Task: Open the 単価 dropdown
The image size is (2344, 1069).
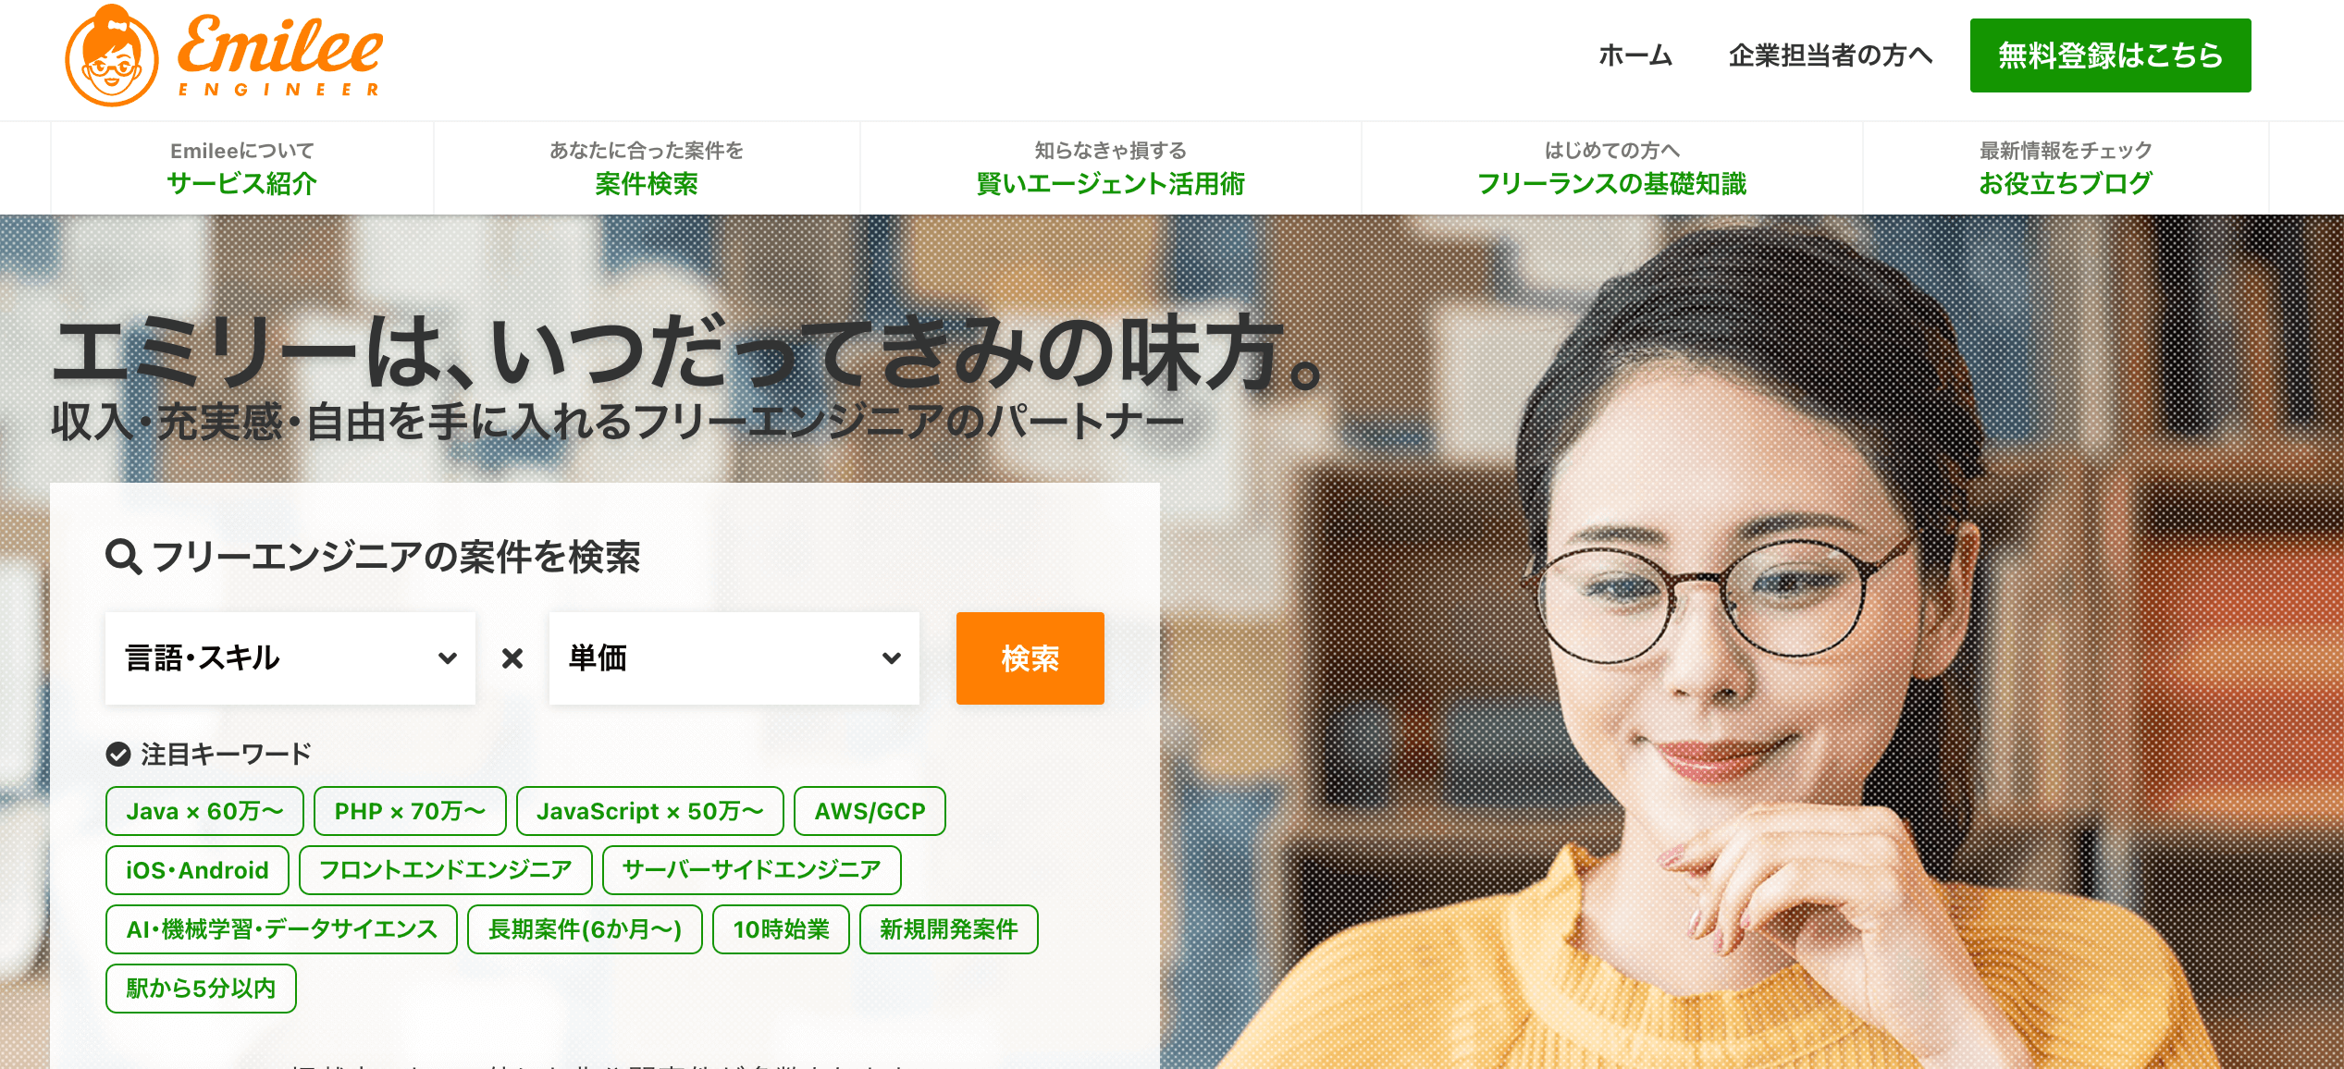Action: point(734,658)
